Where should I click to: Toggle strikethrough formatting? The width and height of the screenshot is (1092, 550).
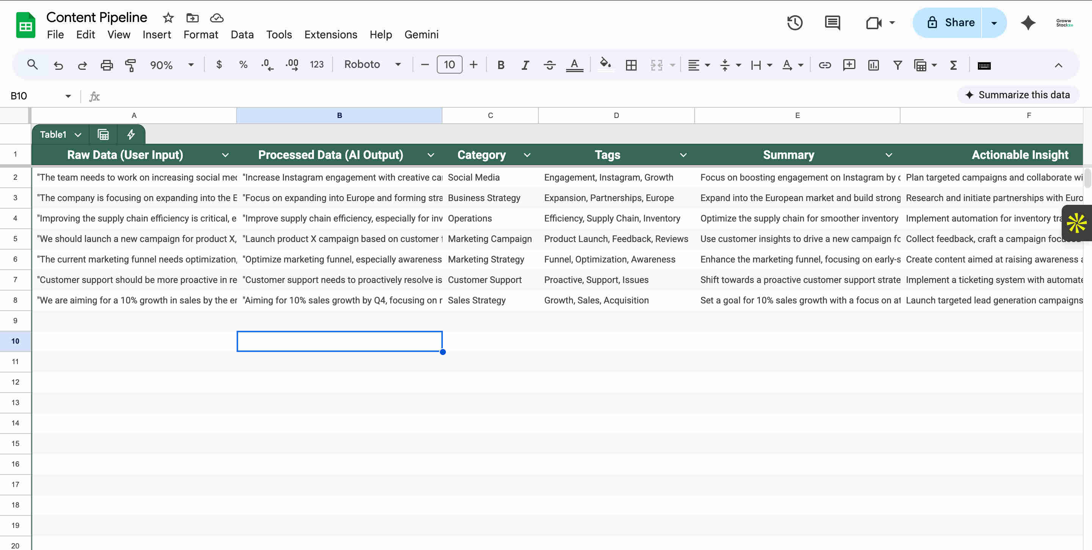coord(549,65)
